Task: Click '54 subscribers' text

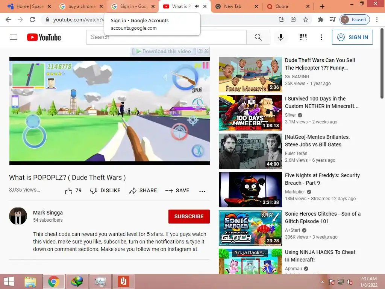Action: [48, 220]
